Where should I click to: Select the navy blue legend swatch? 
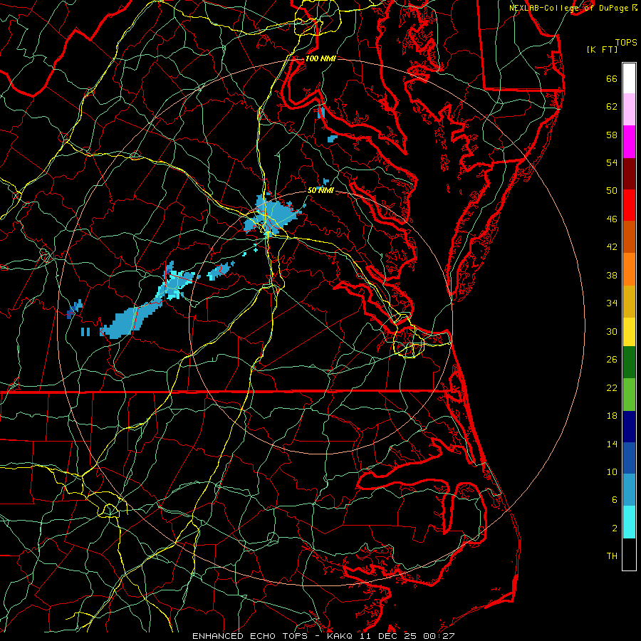tap(629, 427)
